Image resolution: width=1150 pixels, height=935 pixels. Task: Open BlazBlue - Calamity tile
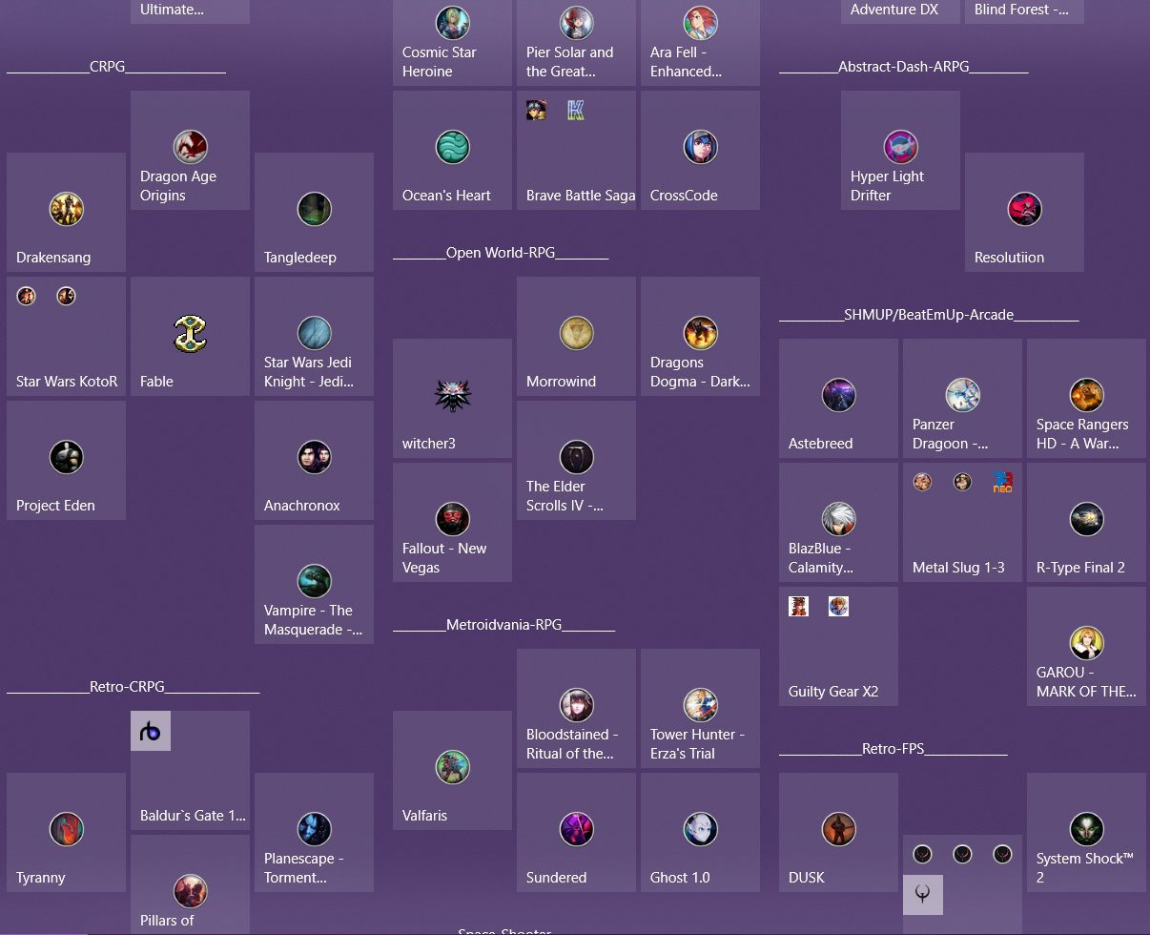tap(838, 522)
